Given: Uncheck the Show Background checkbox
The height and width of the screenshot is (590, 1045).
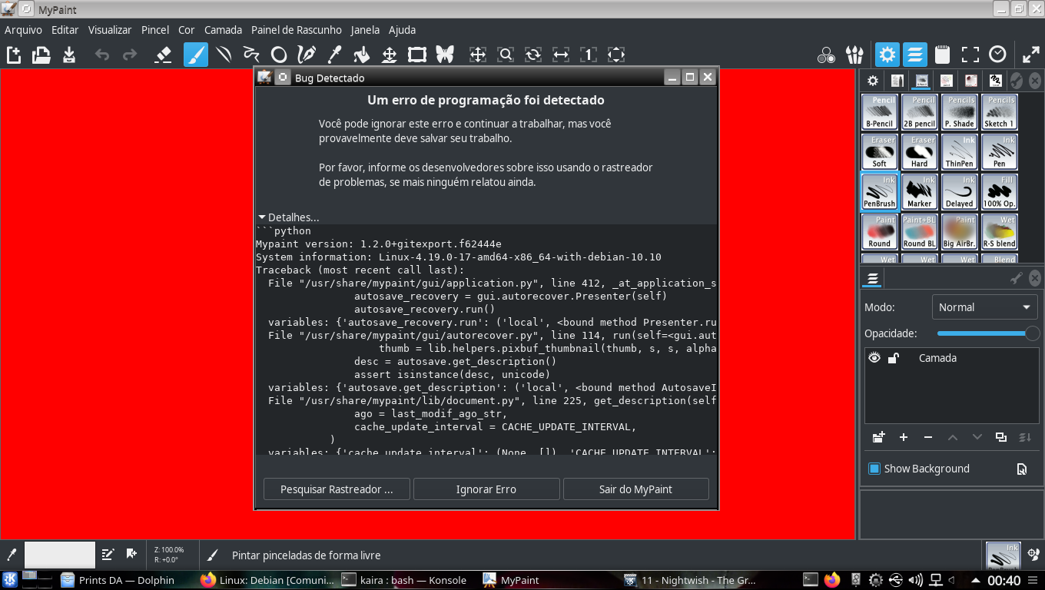Looking at the screenshot, I should coord(874,469).
